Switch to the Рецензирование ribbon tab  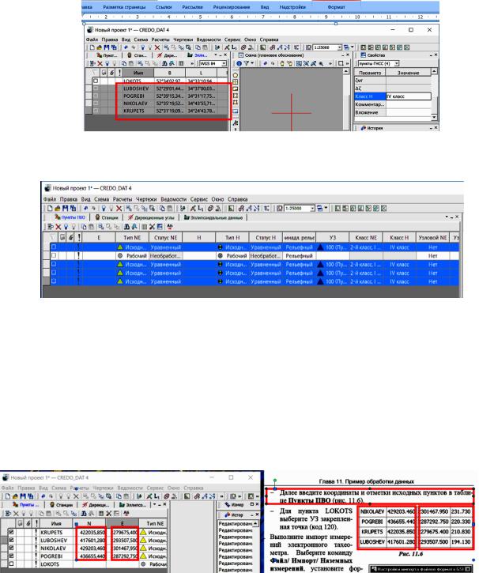point(232,7)
